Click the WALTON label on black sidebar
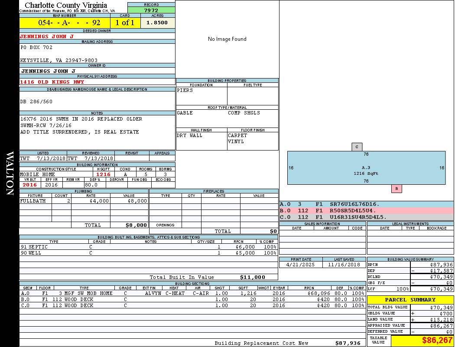 pyautogui.click(x=10, y=173)
